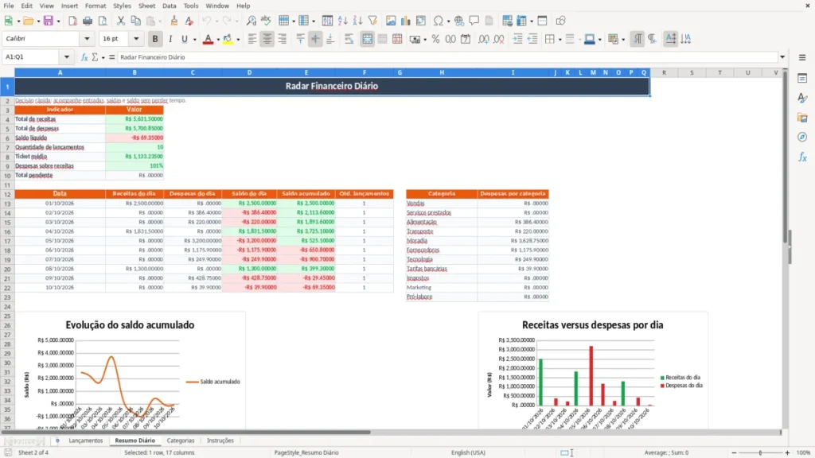
Task: Click the Insert Chart icon
Action: point(405,21)
